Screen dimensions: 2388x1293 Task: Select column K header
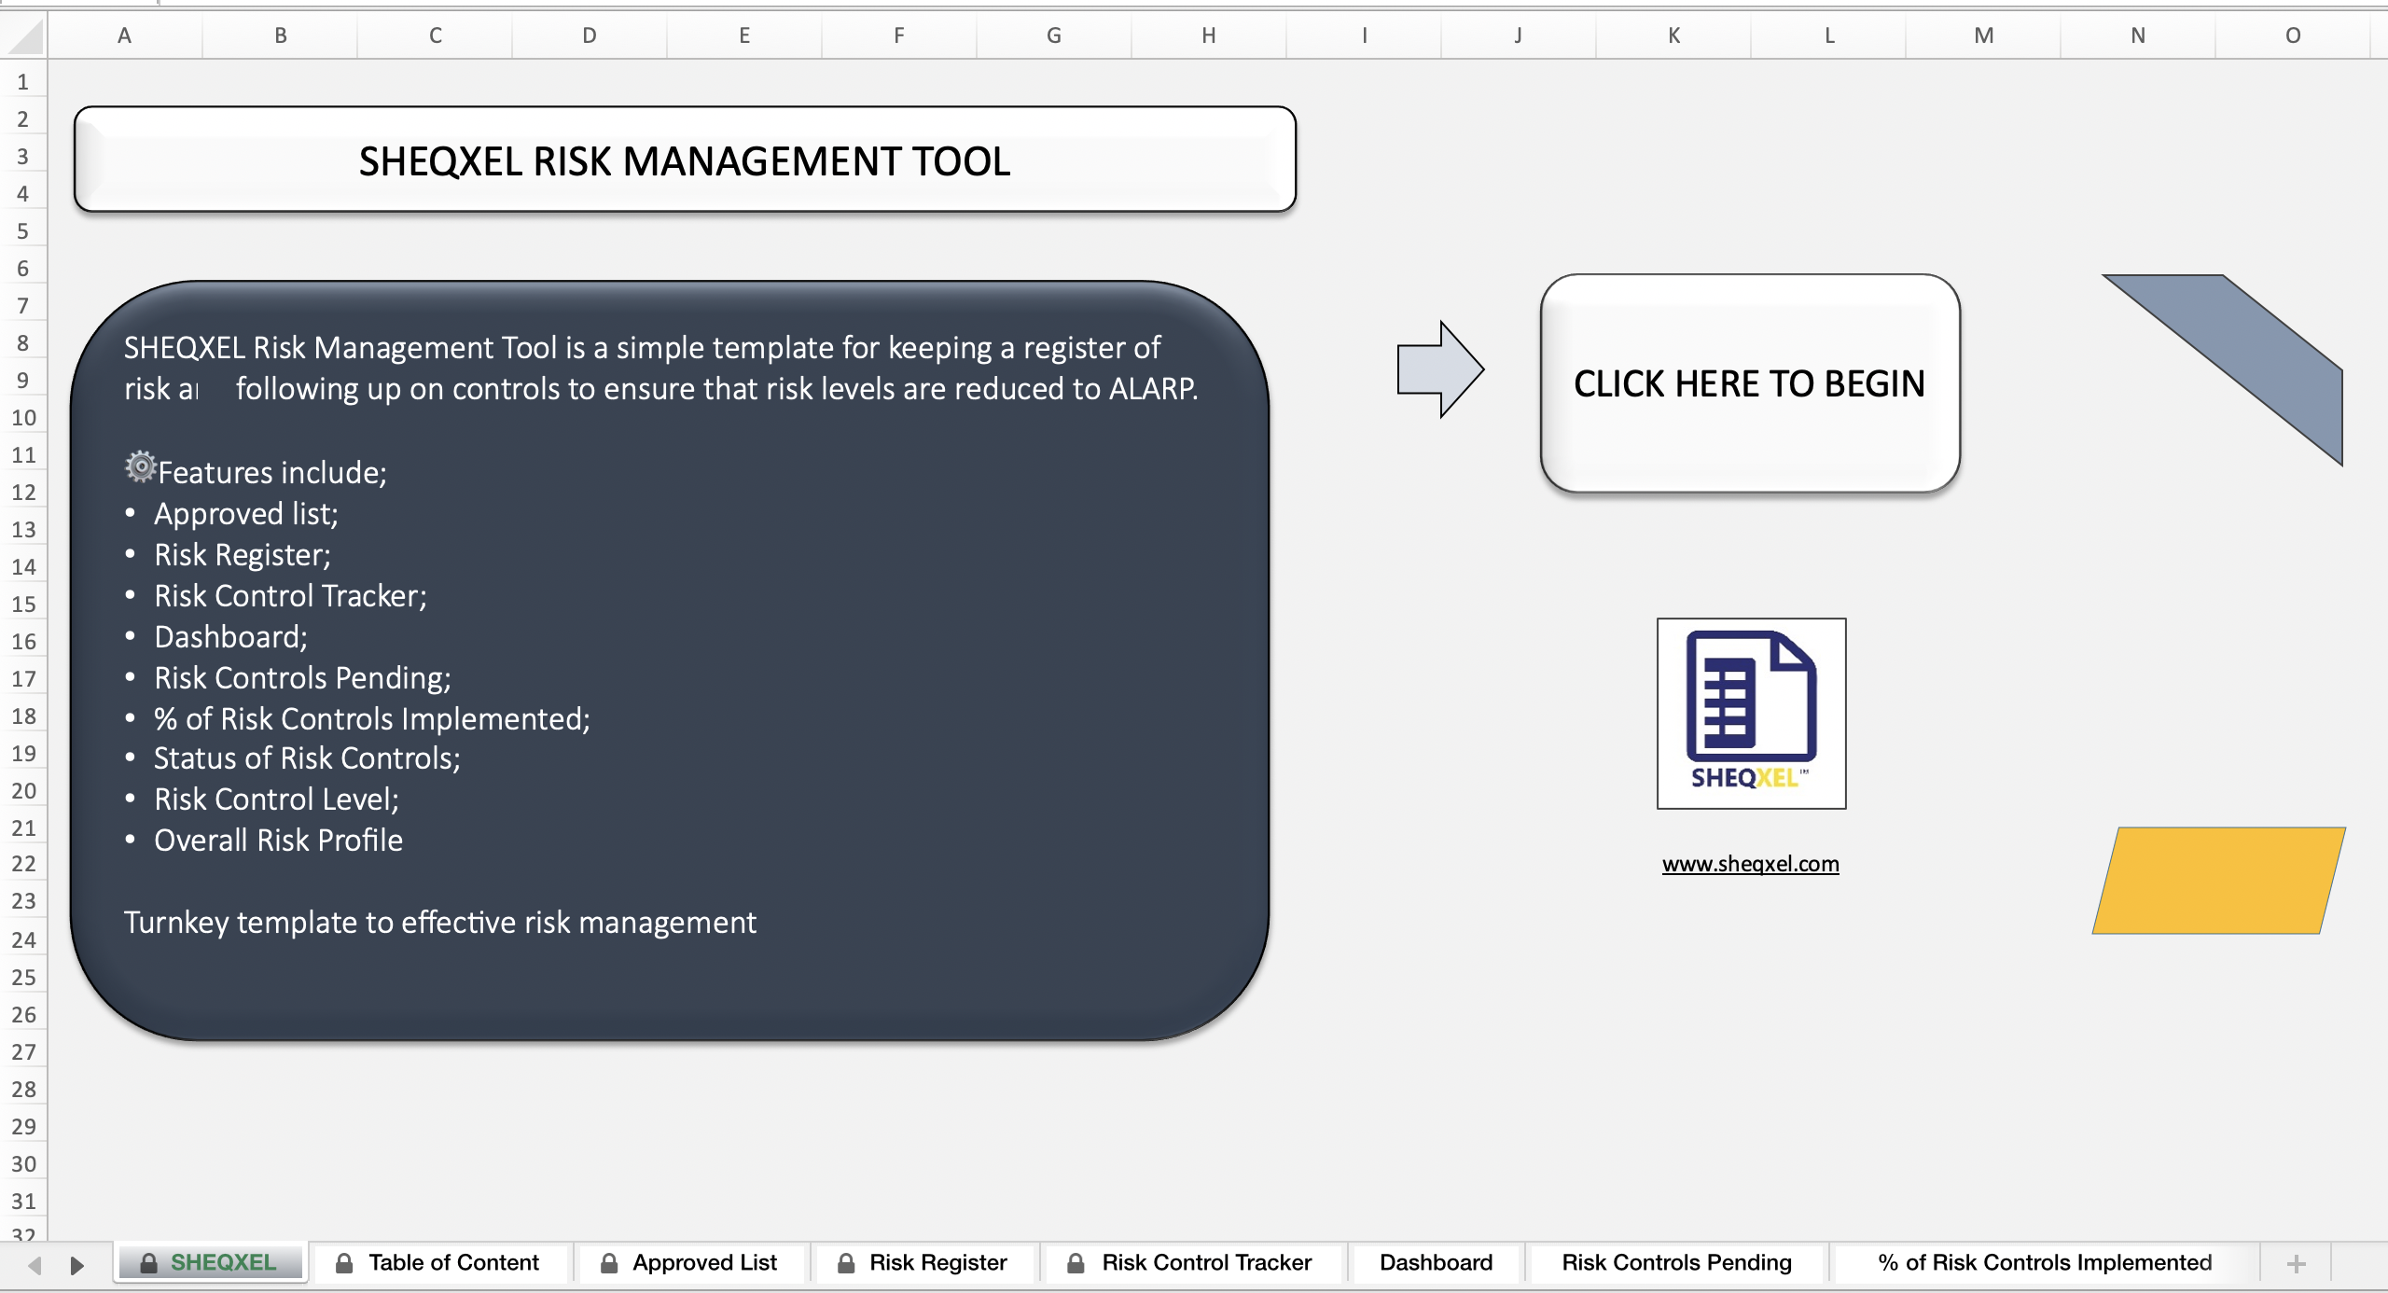[1673, 35]
